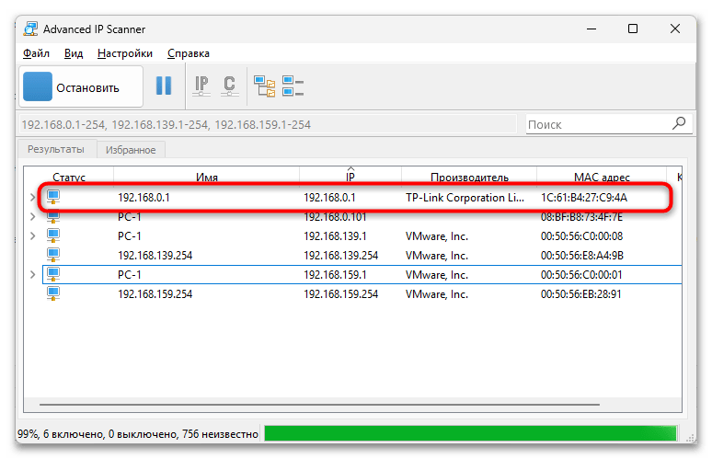This screenshot has height=459, width=712.
Task: Expand the PC-1 row at 192.168.139.1
Action: click(x=33, y=236)
